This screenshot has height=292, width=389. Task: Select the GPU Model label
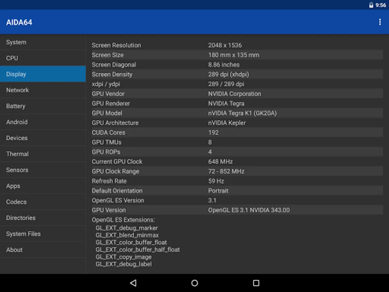[107, 113]
